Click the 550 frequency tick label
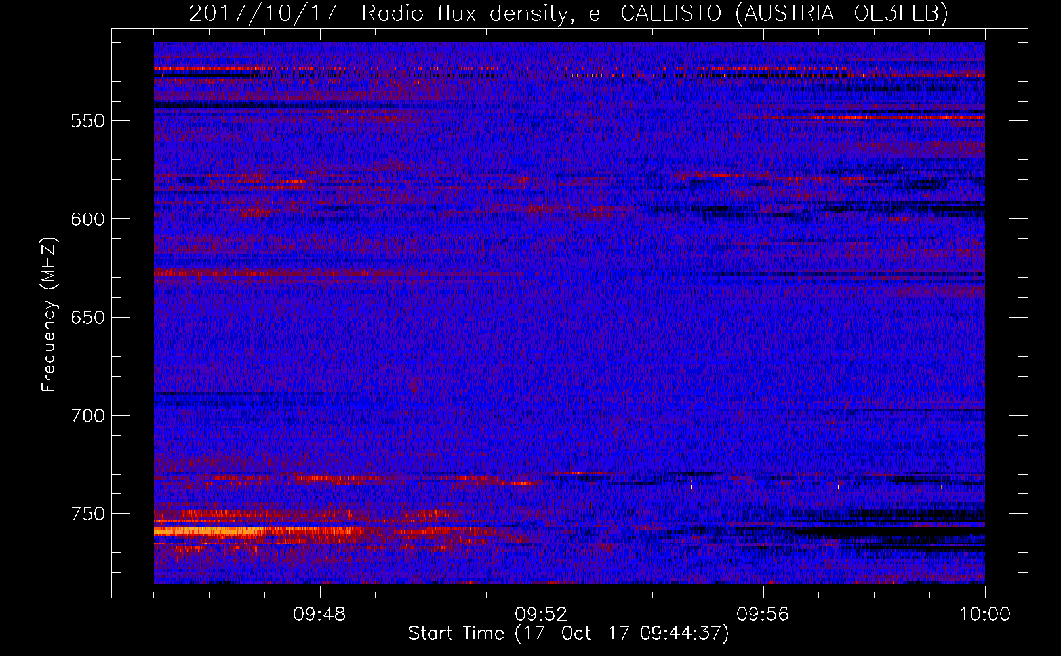This screenshot has height=656, width=1061. 88,121
